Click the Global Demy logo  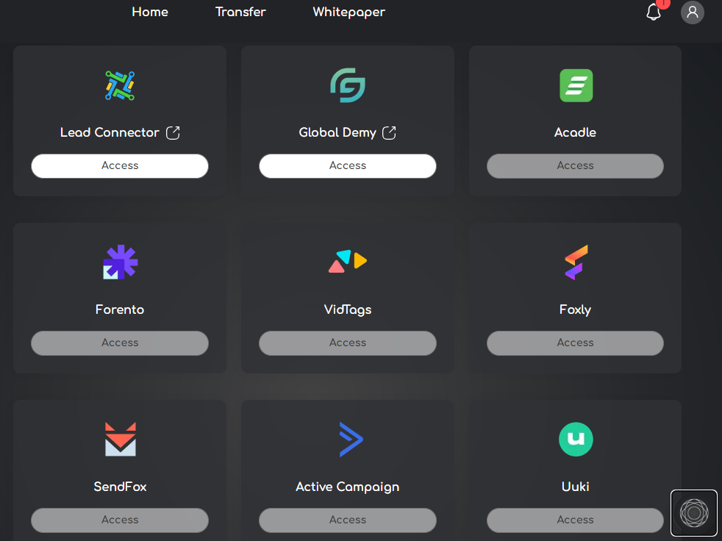coord(348,86)
